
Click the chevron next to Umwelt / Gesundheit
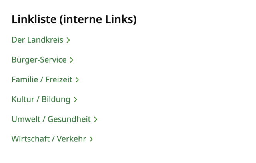point(96,119)
